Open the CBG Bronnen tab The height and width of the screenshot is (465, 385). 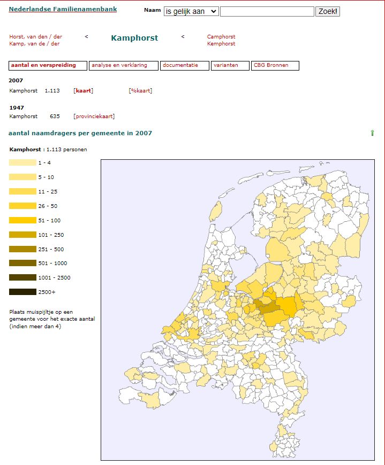coord(275,66)
